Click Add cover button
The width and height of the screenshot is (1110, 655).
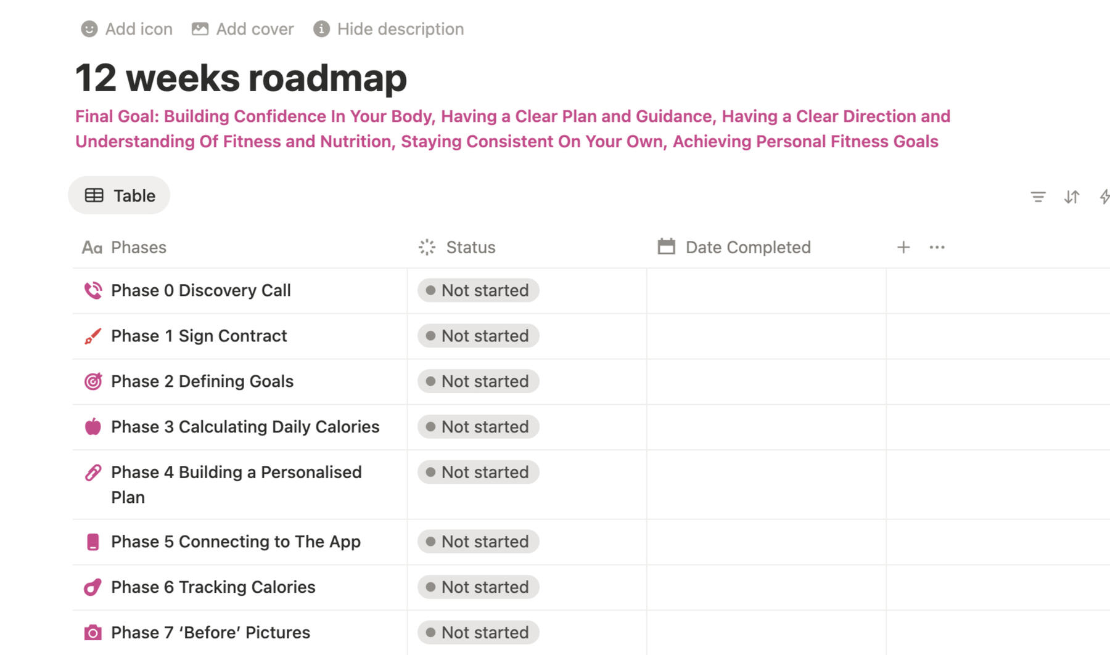click(243, 29)
